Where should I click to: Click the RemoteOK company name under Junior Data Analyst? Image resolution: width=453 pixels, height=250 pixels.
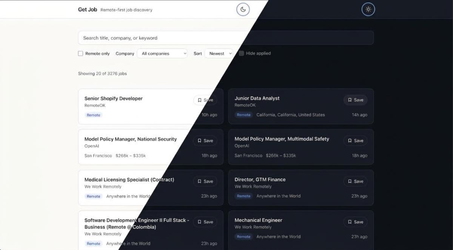coord(245,105)
